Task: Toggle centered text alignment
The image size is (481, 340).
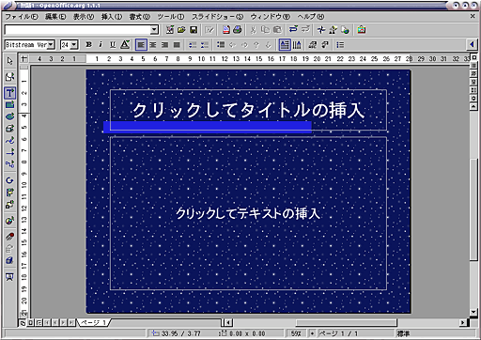Action: [x=153, y=45]
